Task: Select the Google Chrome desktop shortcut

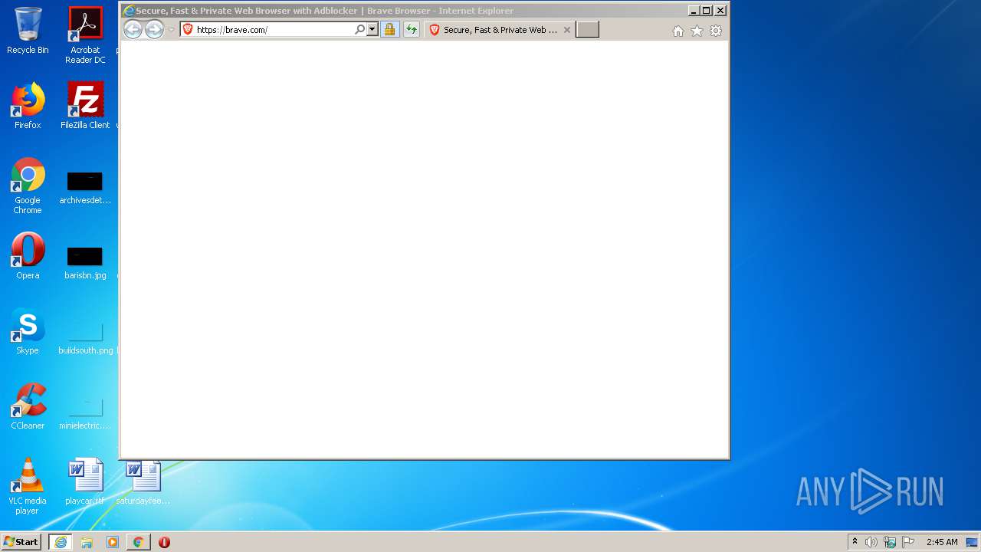Action: click(x=28, y=186)
